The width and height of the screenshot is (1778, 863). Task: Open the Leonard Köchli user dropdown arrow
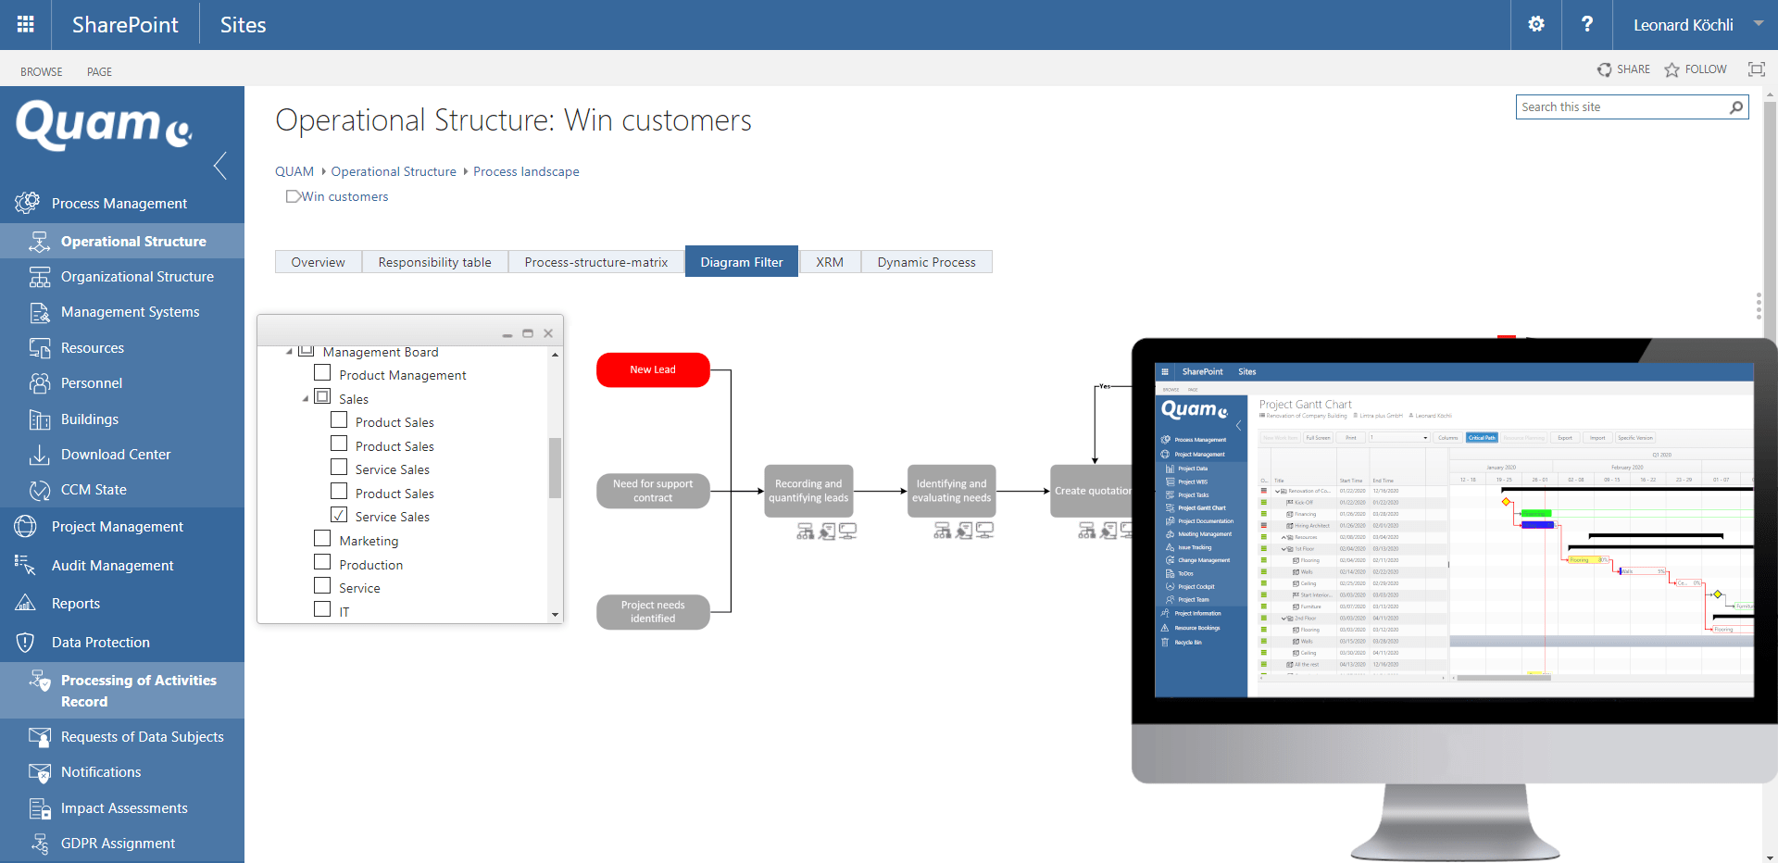click(1758, 24)
